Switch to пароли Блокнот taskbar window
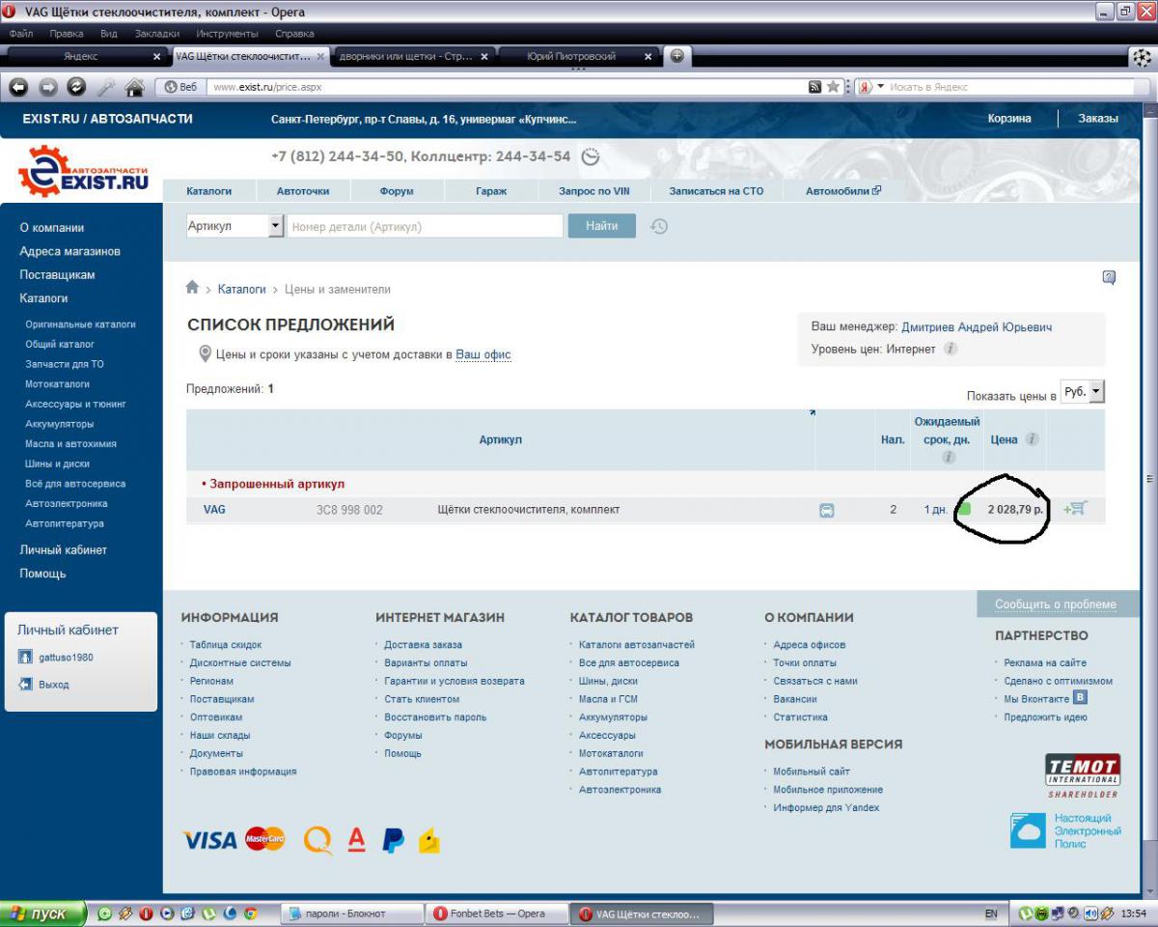This screenshot has height=927, width=1158. [351, 913]
